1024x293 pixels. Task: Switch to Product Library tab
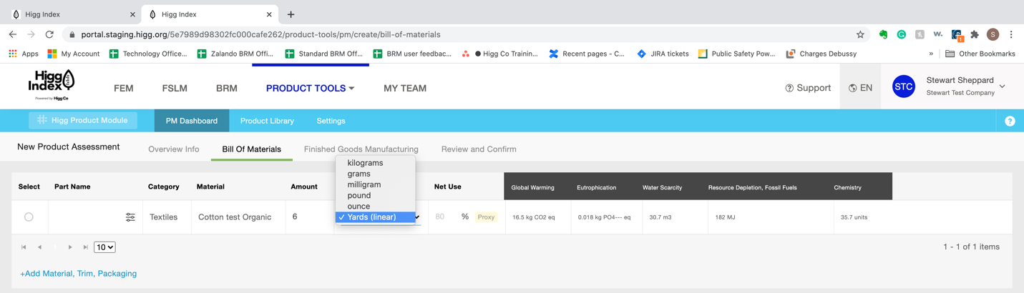click(x=267, y=121)
